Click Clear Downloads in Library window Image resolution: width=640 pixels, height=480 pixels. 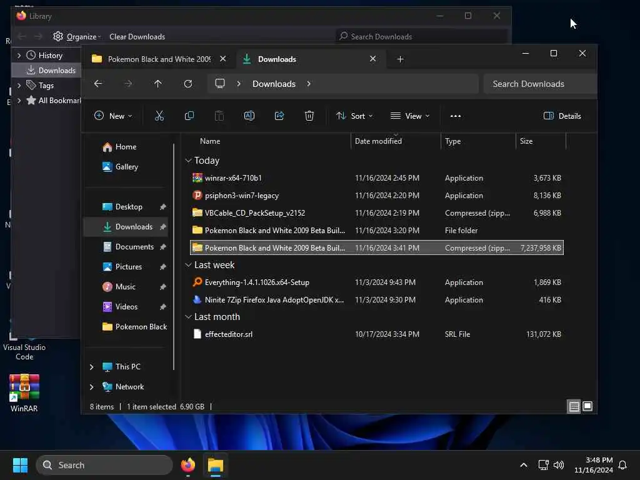click(137, 37)
